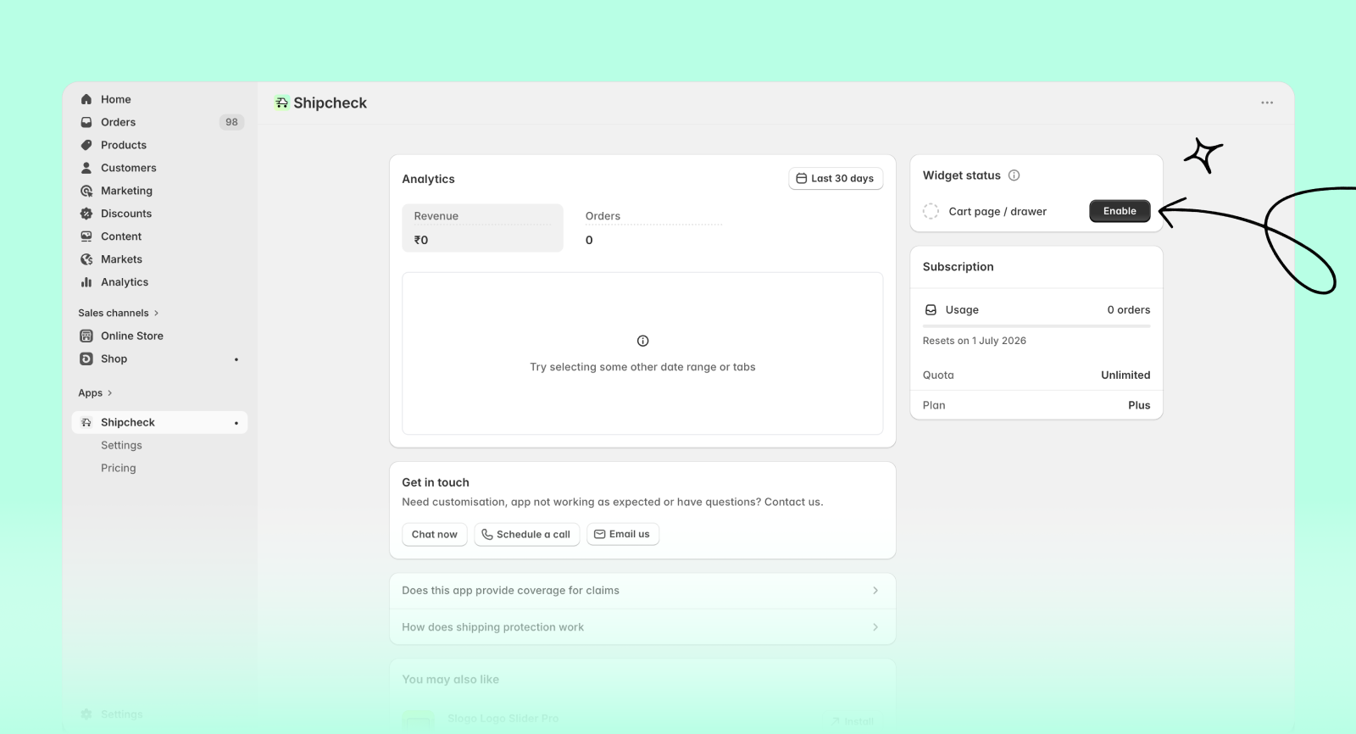Viewport: 1356px width, 734px height.
Task: Click the Shipcheck app icon in sidebar
Action: pyautogui.click(x=86, y=422)
